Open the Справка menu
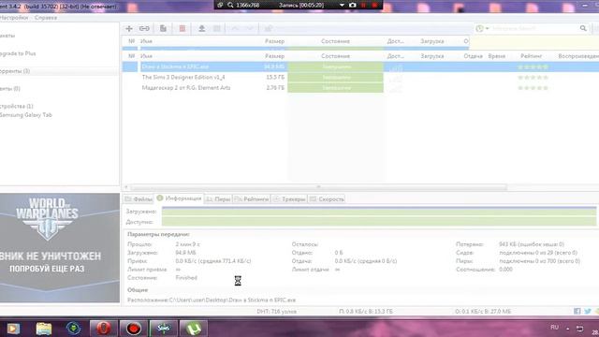The height and width of the screenshot is (337, 599). click(x=46, y=18)
